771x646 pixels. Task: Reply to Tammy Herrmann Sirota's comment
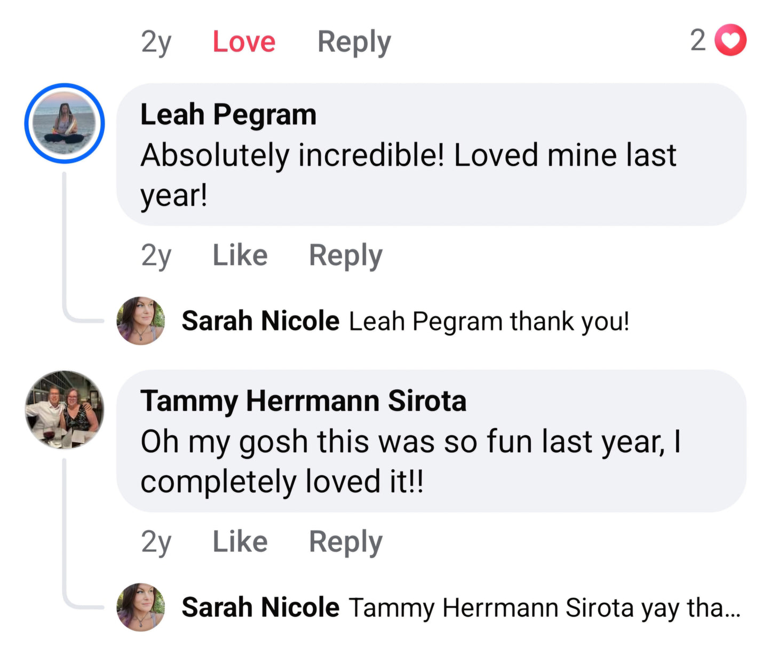tap(346, 542)
